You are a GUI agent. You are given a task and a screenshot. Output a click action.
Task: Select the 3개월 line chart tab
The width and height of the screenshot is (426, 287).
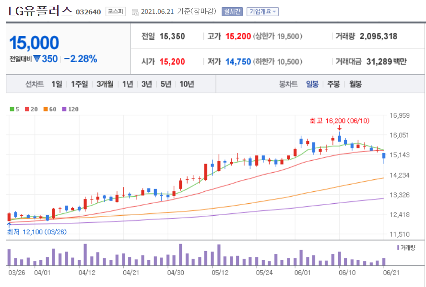pos(105,84)
